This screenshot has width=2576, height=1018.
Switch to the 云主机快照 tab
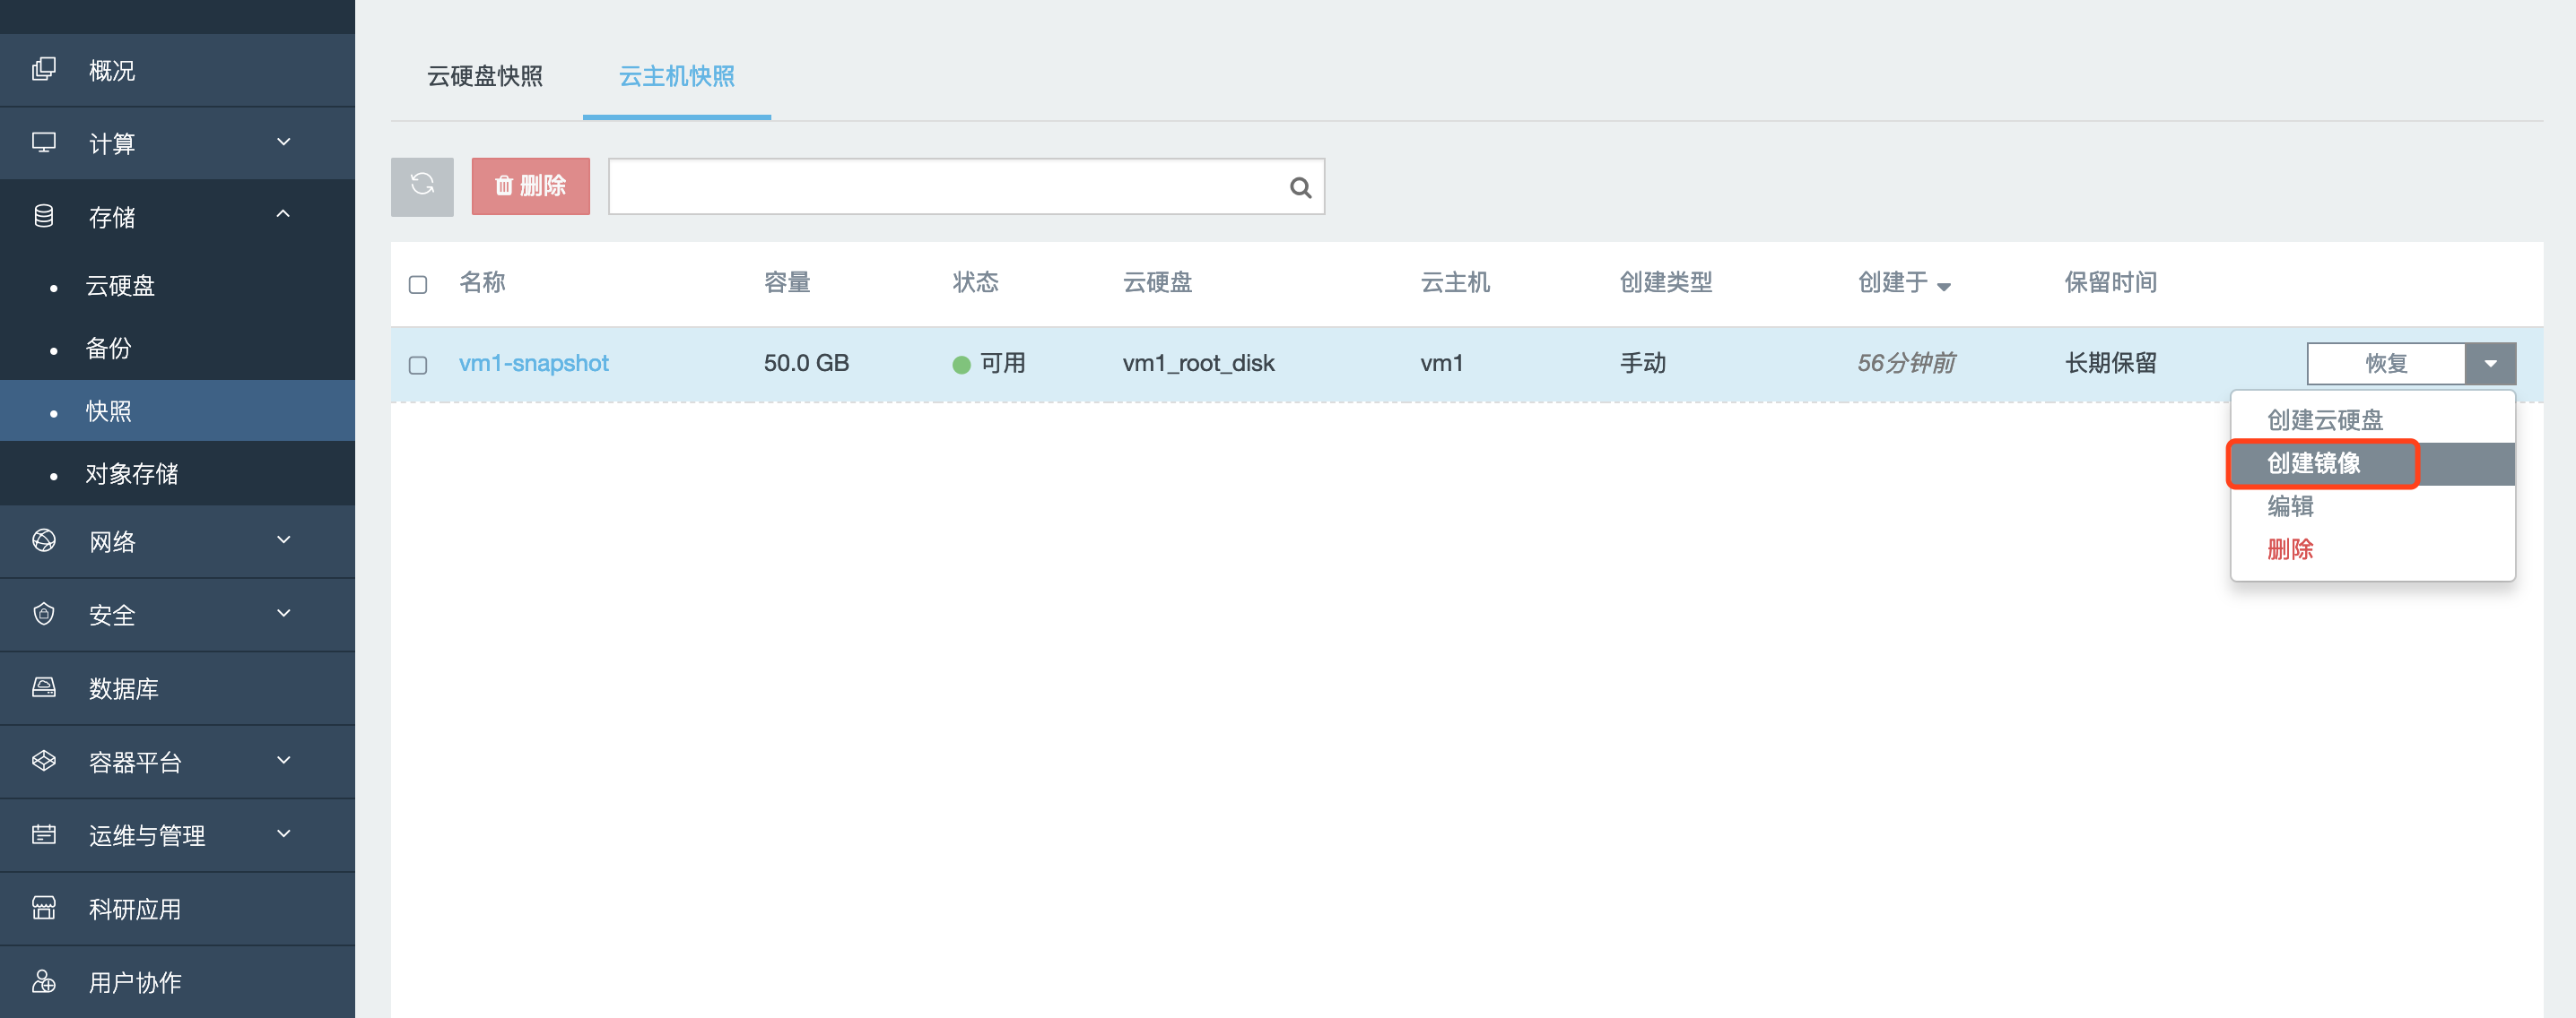(x=677, y=76)
